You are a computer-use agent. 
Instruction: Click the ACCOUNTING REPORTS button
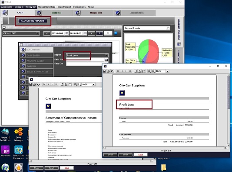[33, 21]
